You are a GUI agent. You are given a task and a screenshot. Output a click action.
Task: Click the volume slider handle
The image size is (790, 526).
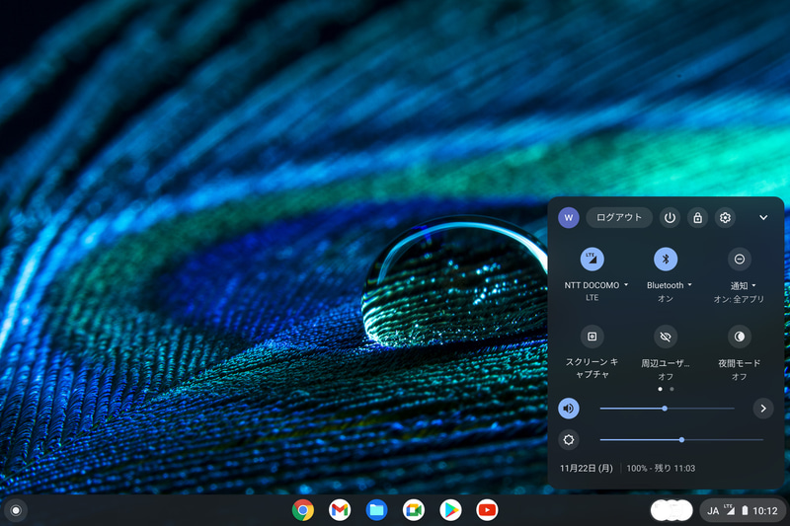point(665,409)
